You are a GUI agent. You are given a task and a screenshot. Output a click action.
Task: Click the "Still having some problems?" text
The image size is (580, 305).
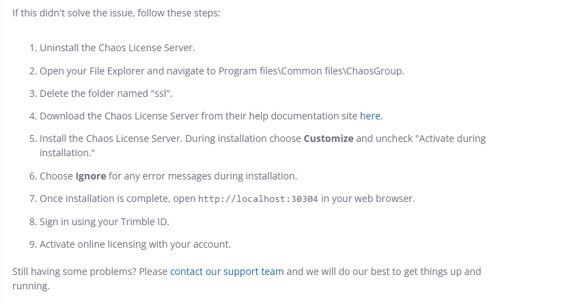coord(75,272)
